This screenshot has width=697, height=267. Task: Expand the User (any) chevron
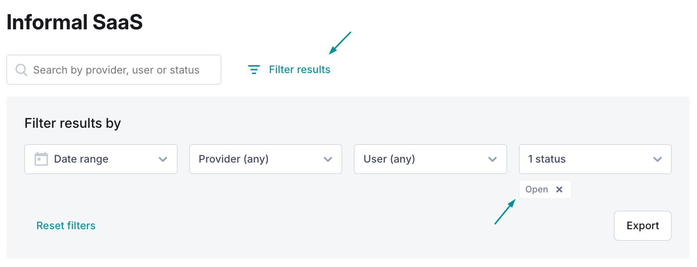493,160
